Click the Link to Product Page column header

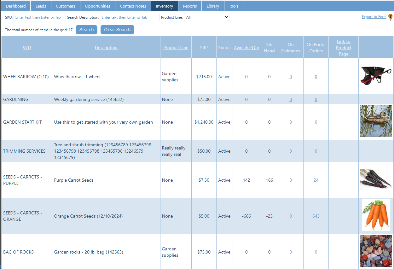pos(343,48)
